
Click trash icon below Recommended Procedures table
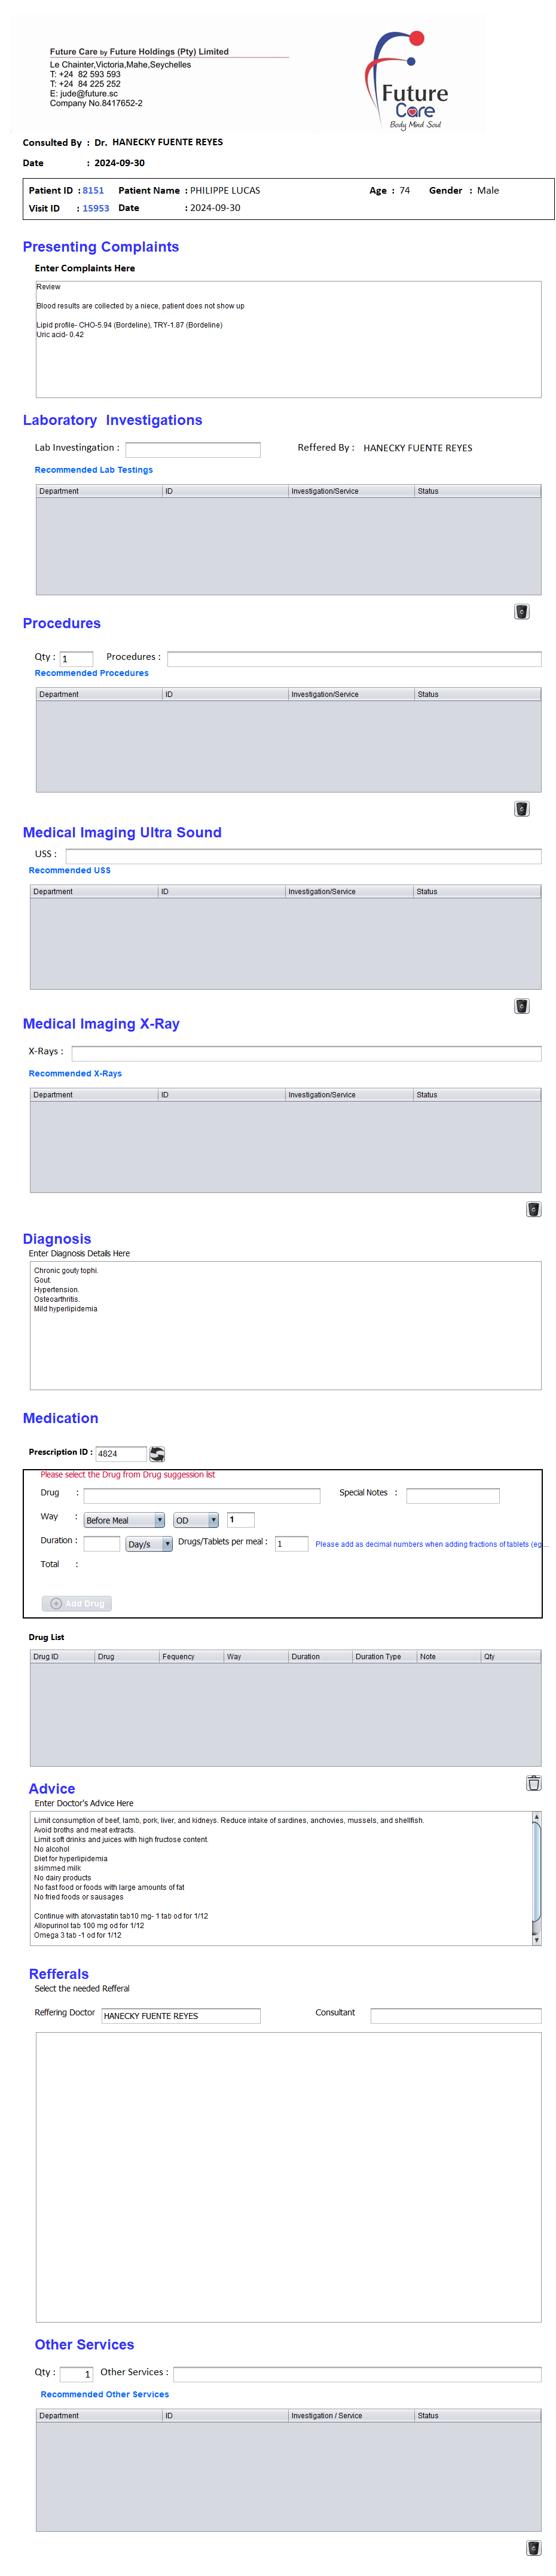[x=521, y=808]
